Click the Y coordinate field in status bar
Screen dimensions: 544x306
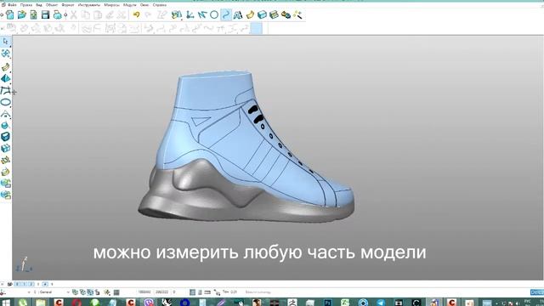[161, 292]
